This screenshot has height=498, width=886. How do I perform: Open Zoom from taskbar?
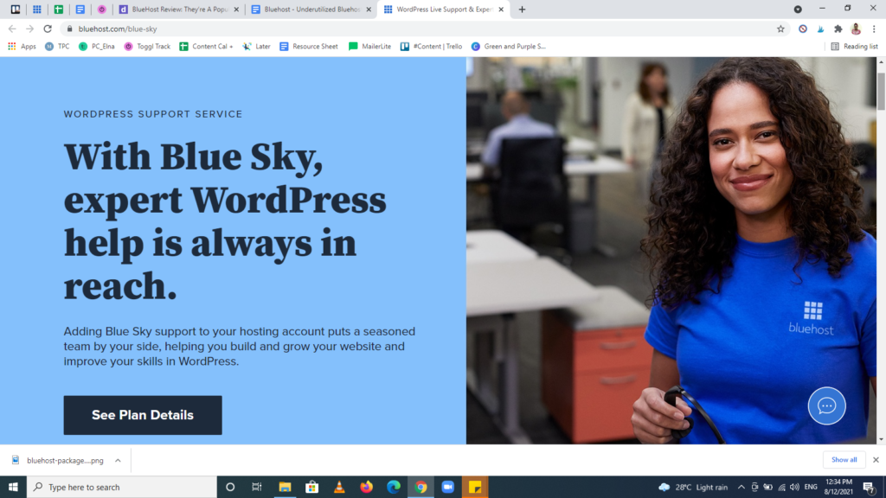[447, 487]
